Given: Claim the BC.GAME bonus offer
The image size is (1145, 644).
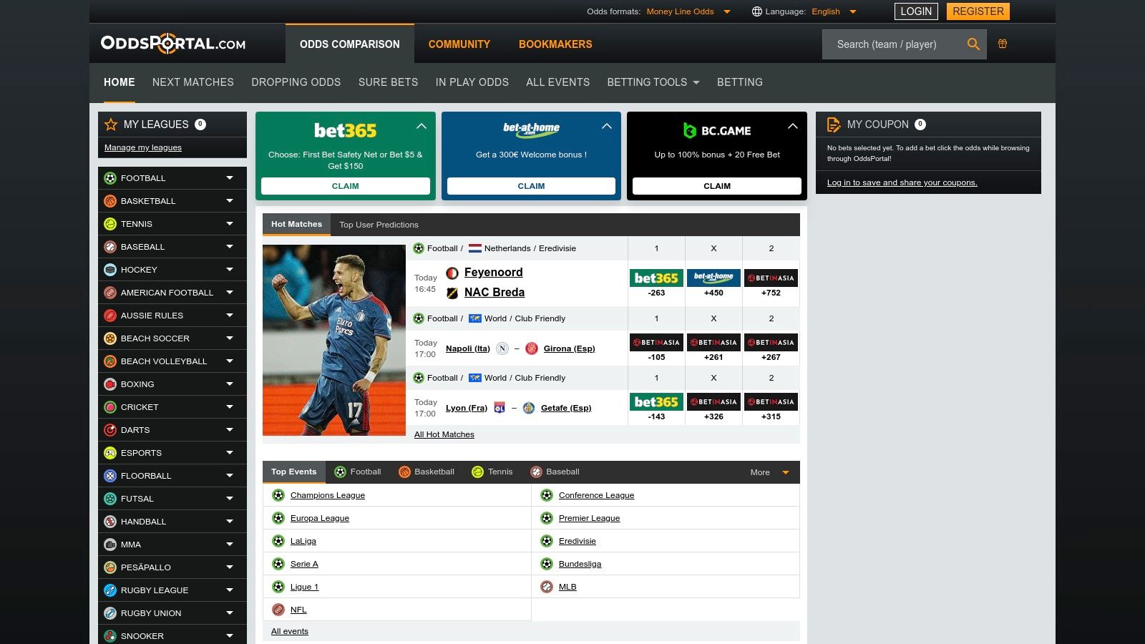Looking at the screenshot, I should [717, 186].
